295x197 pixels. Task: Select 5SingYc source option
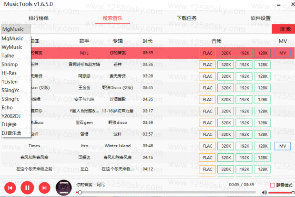click(16, 90)
